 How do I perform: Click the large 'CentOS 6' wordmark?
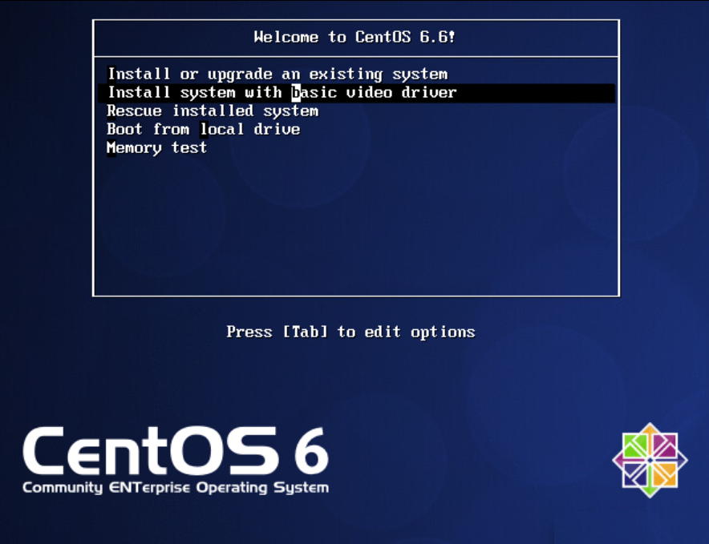[x=176, y=451]
